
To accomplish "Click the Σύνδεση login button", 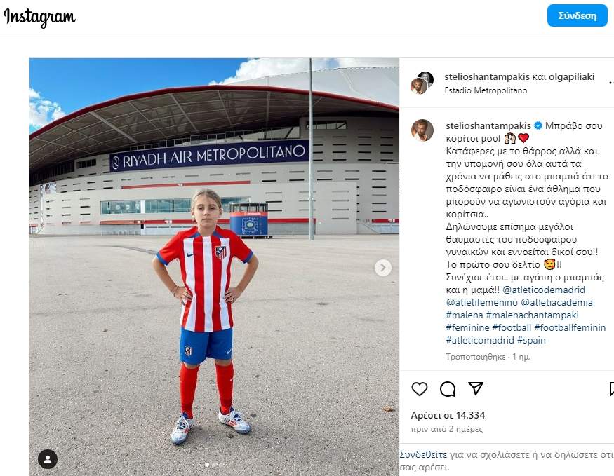I will [x=578, y=15].
